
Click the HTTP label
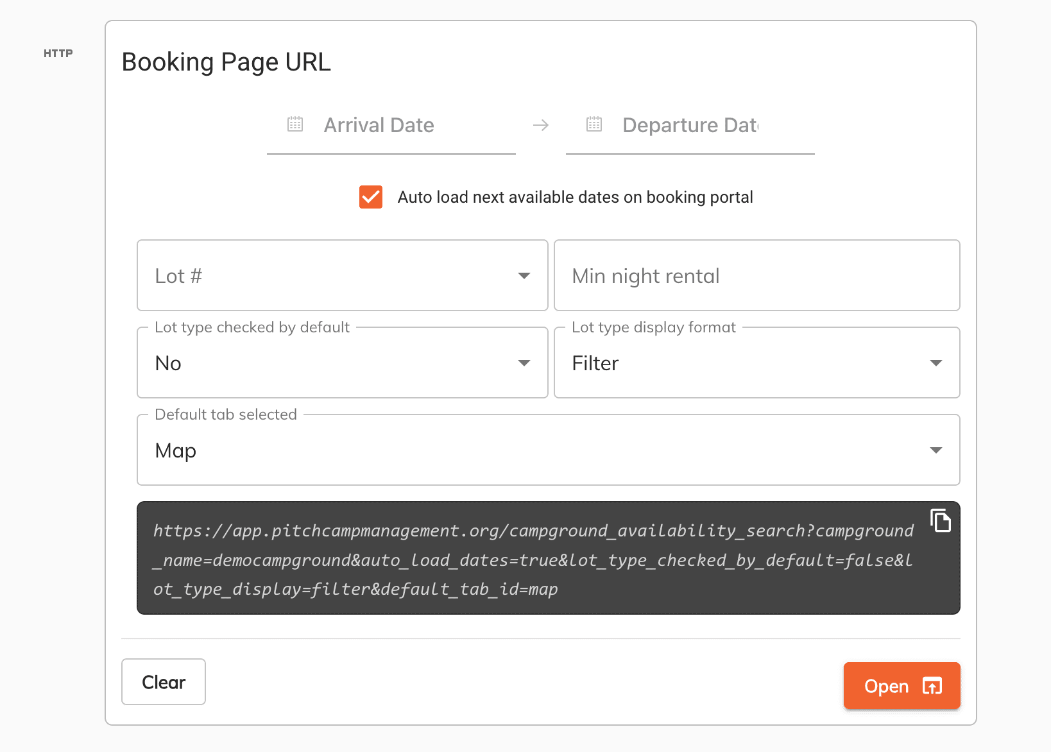point(58,53)
